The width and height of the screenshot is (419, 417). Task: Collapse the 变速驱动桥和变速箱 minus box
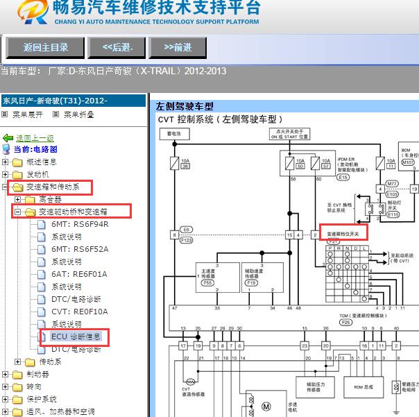[17, 212]
